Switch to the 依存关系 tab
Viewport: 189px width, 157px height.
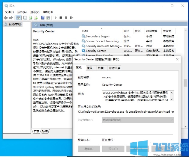click(x=115, y=68)
